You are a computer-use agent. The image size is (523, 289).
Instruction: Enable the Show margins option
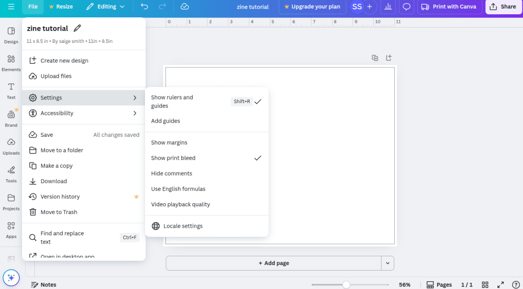click(x=170, y=143)
